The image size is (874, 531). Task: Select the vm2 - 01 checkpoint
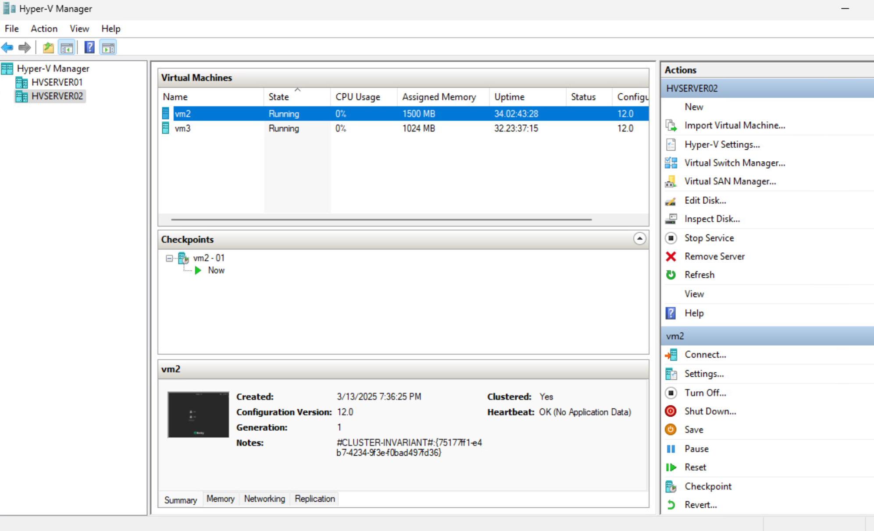(x=209, y=258)
